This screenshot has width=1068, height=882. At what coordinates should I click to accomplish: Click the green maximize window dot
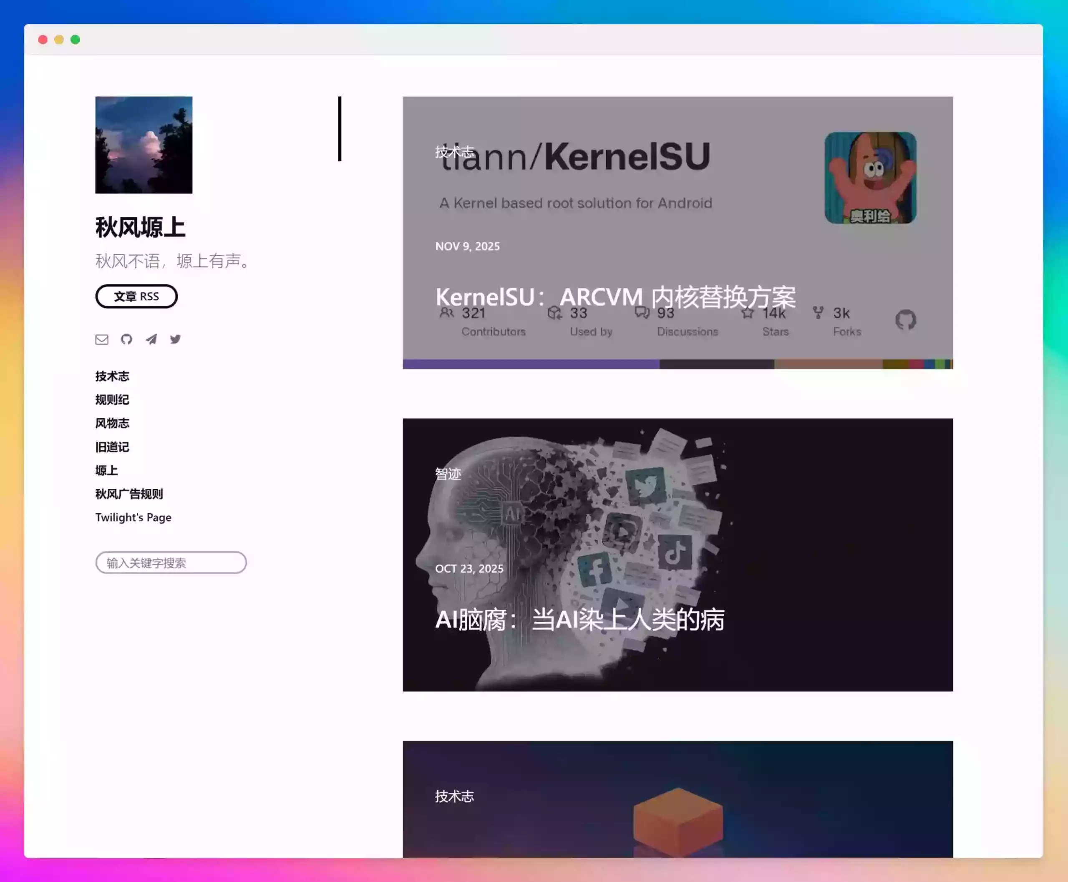point(75,40)
